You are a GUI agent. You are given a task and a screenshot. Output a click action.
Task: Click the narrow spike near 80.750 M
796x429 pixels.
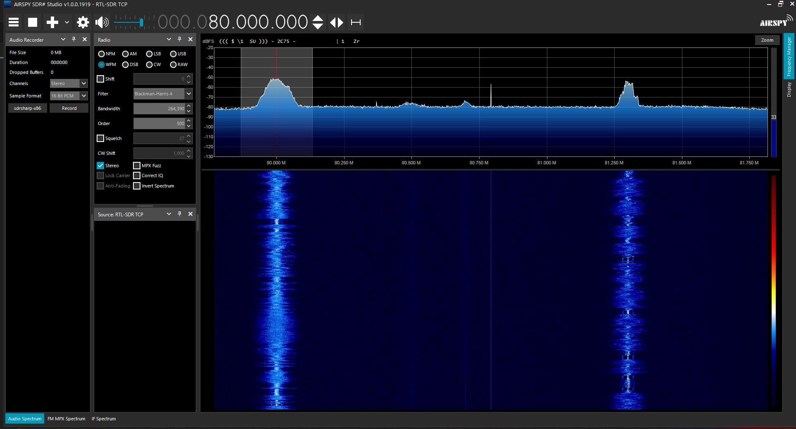[x=491, y=95]
